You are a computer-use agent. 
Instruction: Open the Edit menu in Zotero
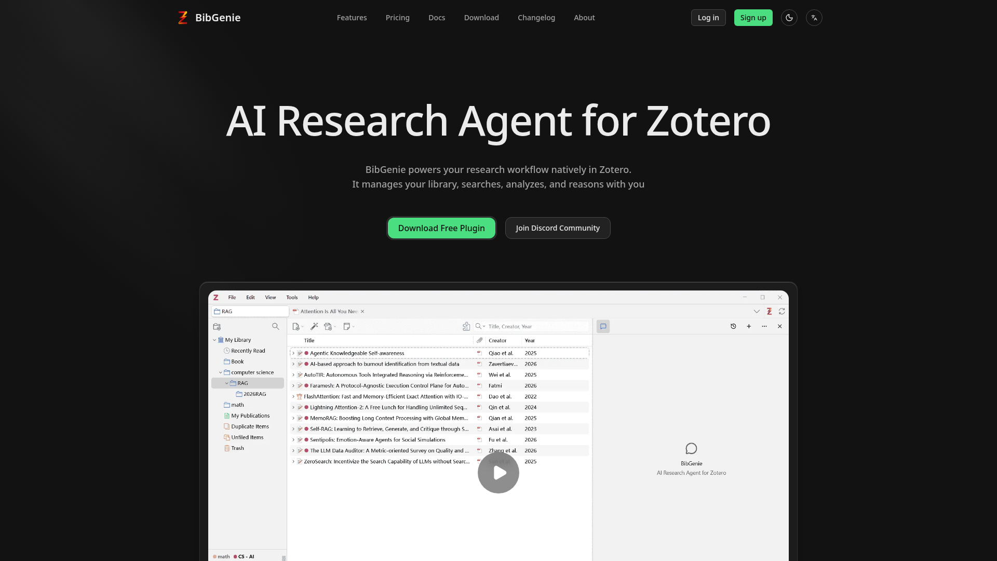coord(250,298)
